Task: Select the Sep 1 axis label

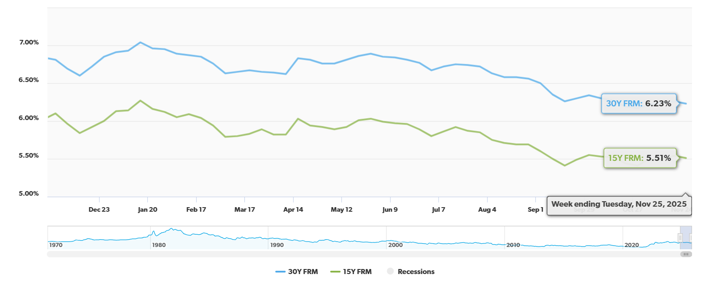Action: [535, 209]
